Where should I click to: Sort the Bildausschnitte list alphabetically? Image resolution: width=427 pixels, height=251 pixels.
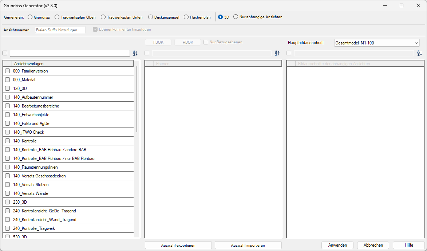[419, 53]
